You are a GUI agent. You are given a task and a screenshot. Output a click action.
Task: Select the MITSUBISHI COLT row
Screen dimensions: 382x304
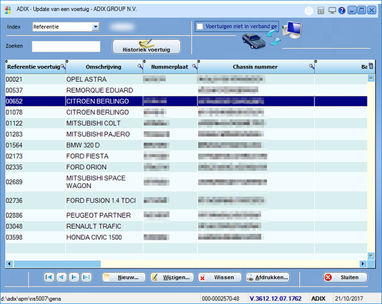tap(186, 123)
